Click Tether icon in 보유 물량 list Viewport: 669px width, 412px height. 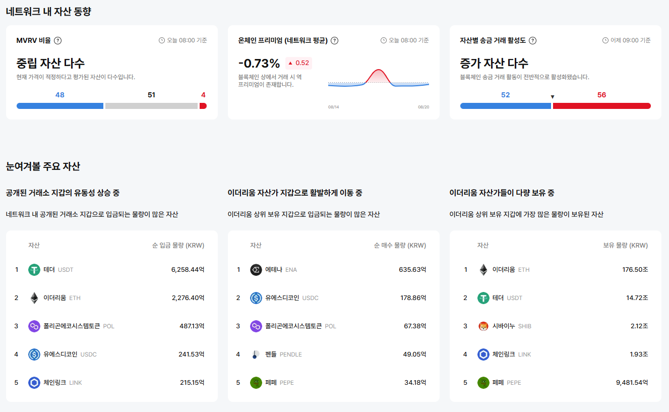[x=483, y=298]
